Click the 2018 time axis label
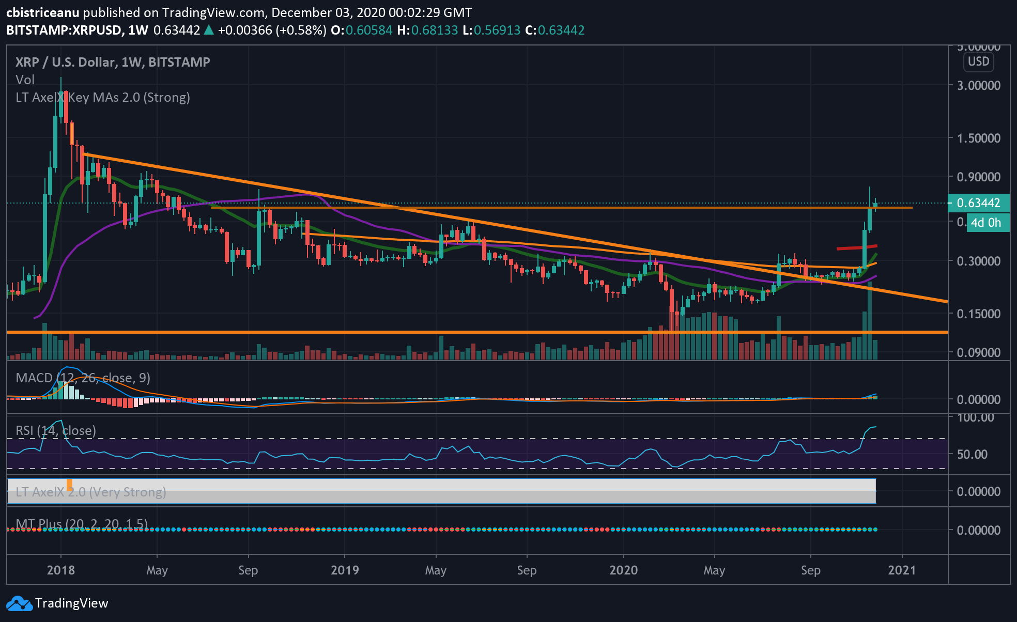1017x622 pixels. (60, 570)
